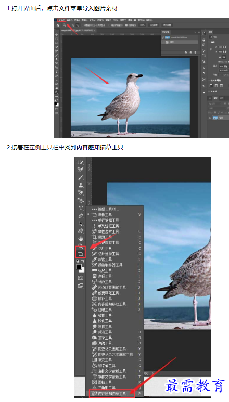Select Rectangular Marquee tool in first screenshot's toolbar
Screen dimensions: 229x402
coord(56,38)
